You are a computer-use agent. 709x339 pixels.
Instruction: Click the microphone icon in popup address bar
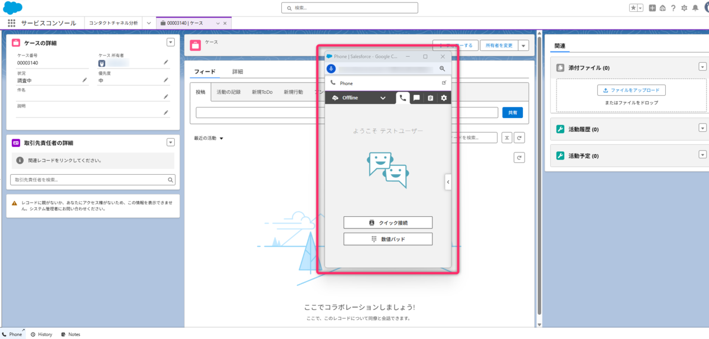(331, 69)
